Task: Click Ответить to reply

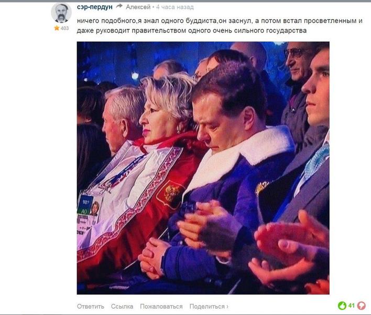Action: tap(90, 307)
